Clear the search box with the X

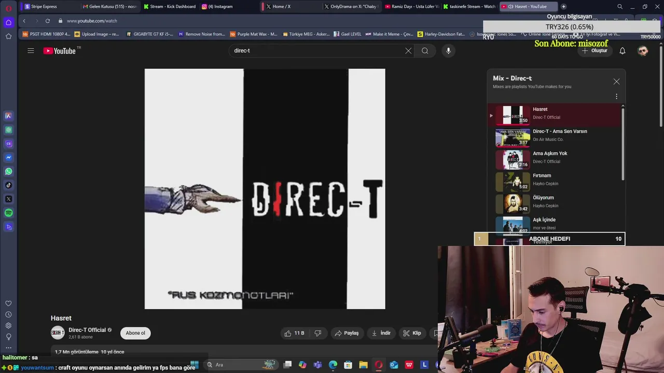click(x=408, y=51)
